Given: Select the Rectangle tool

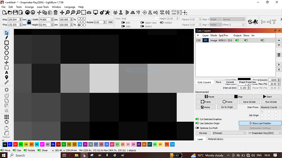Looking at the screenshot, I should (7, 43).
